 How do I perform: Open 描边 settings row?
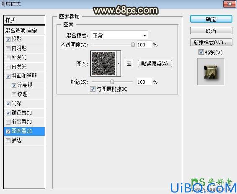(24, 140)
